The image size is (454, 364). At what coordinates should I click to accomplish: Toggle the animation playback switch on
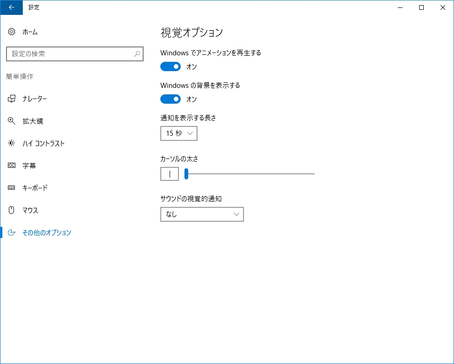click(x=170, y=66)
